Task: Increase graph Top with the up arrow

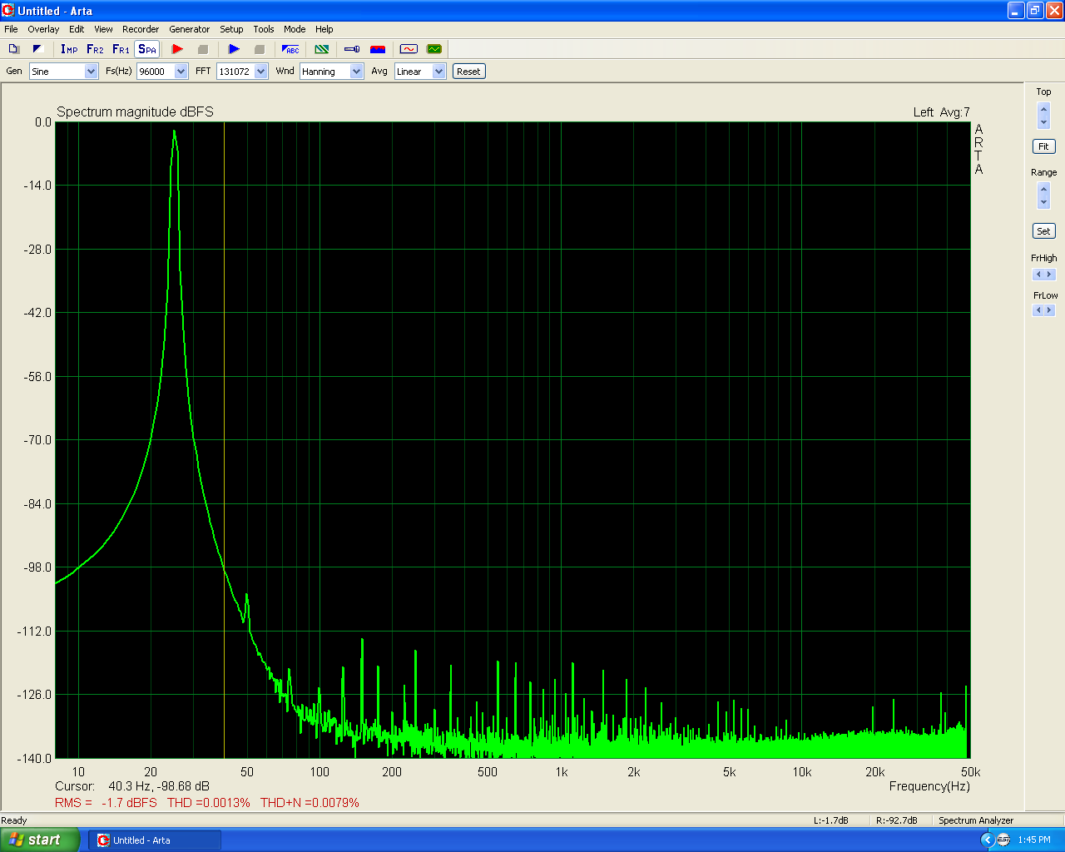Action: 1044,110
